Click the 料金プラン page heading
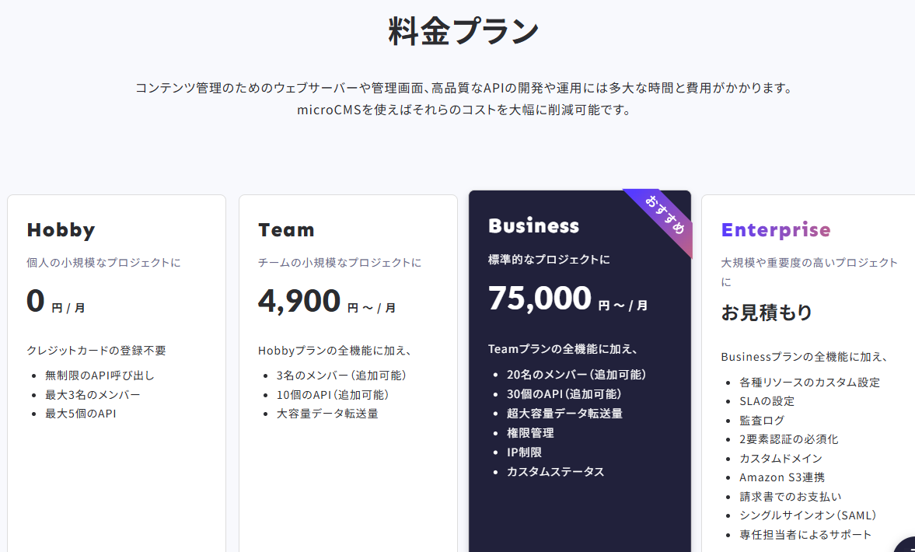Image resolution: width=915 pixels, height=552 pixels. tap(463, 31)
